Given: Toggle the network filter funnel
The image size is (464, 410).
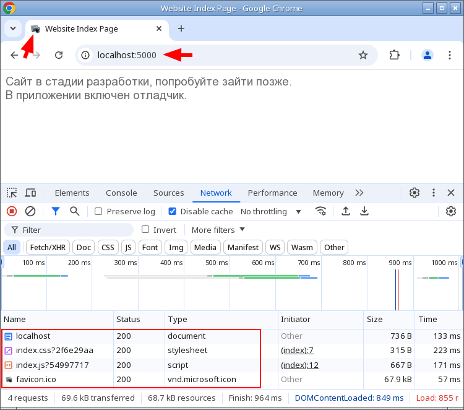Looking at the screenshot, I should point(56,211).
